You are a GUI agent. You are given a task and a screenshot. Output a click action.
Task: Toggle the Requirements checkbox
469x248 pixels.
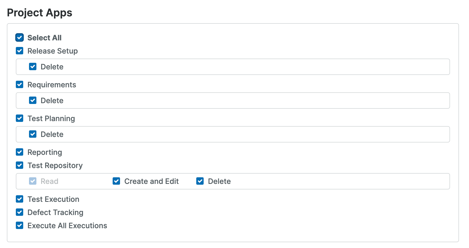point(20,84)
